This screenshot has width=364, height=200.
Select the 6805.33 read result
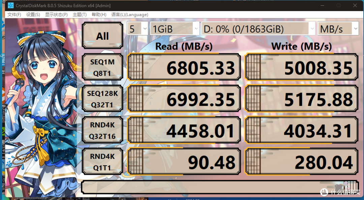point(184,67)
